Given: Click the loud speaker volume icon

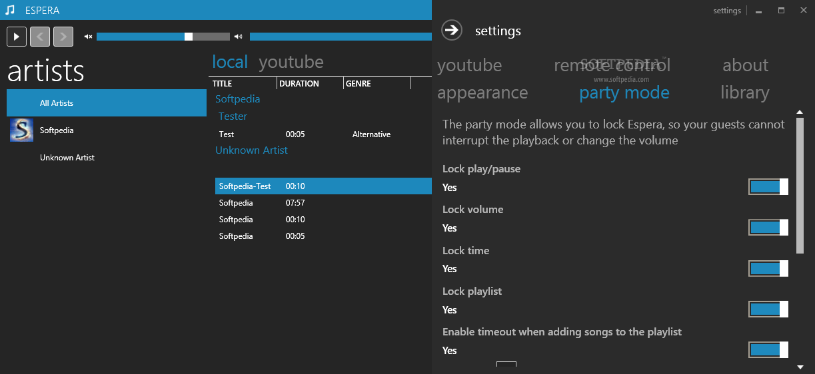Looking at the screenshot, I should pyautogui.click(x=239, y=37).
